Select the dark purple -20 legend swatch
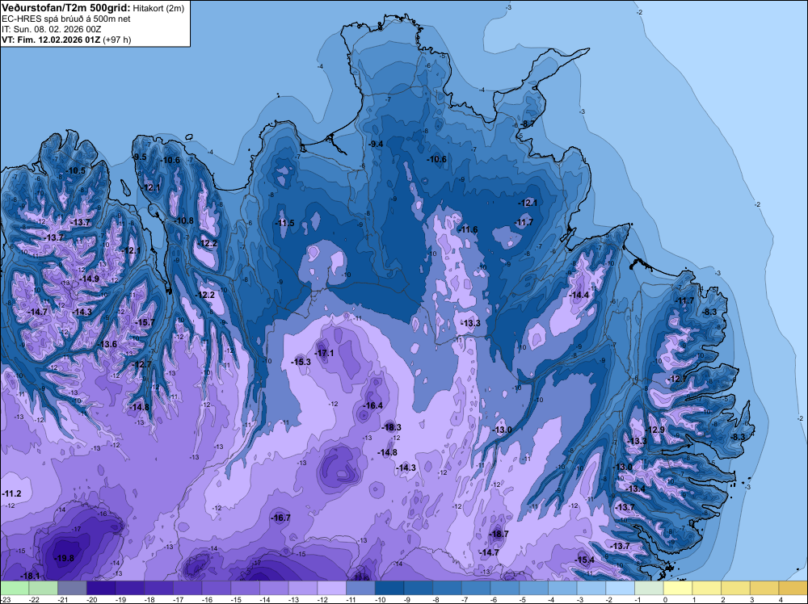 [101, 588]
